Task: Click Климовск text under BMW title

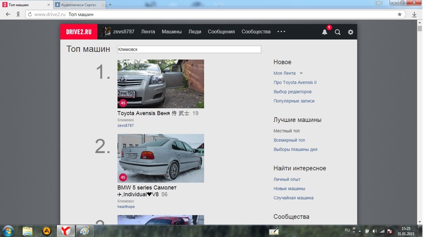Action: (x=126, y=201)
